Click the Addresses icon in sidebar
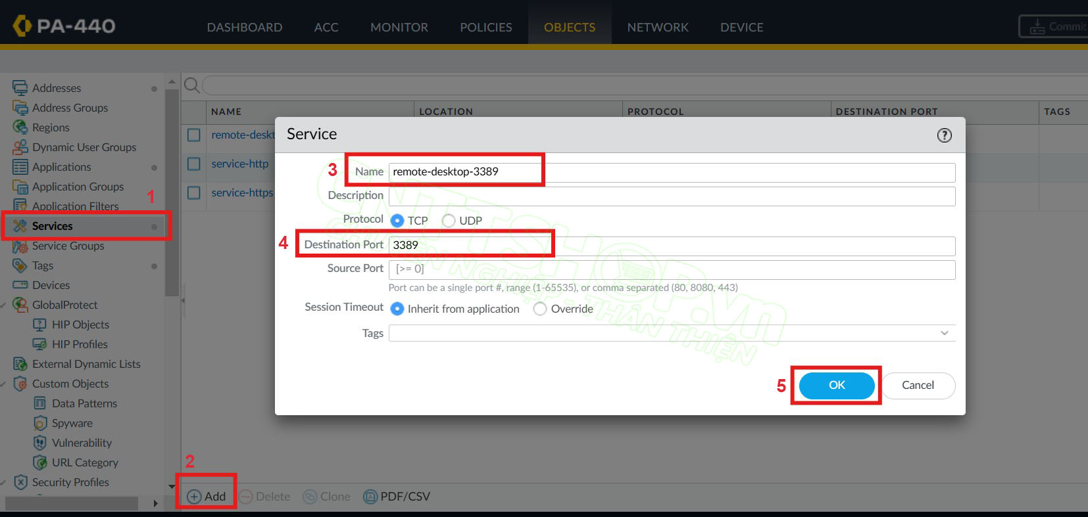 click(20, 88)
